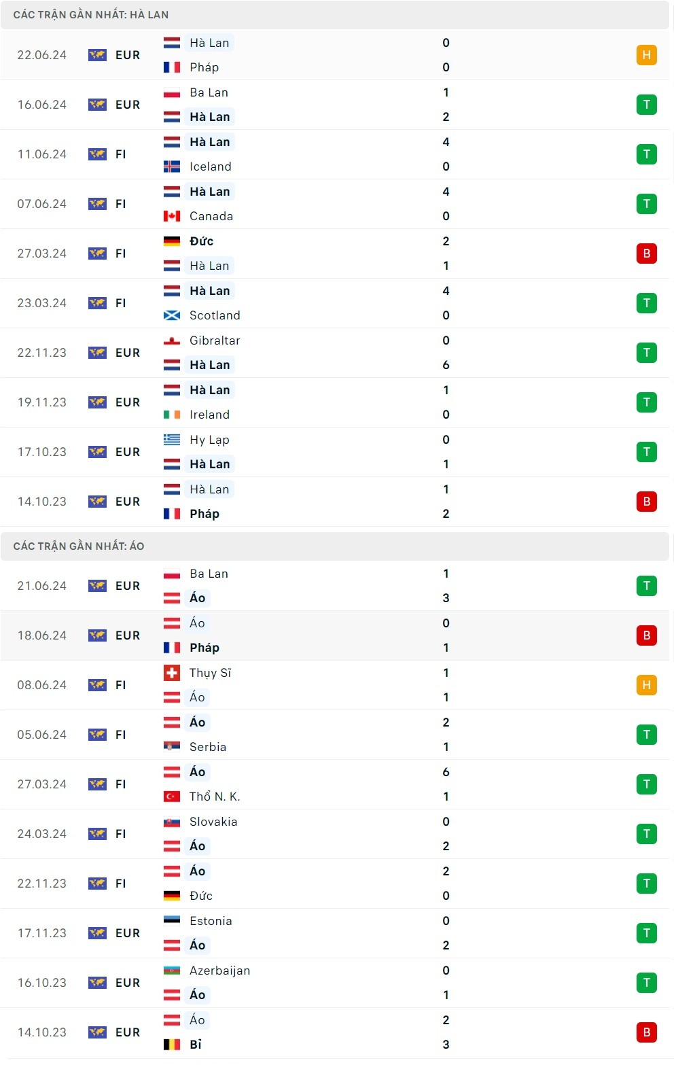This screenshot has width=678, height=1065.
Task: Click the Thụy Sĩ flag icon
Action: [172, 673]
